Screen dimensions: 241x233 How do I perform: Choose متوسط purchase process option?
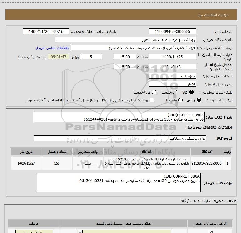tap(181, 100)
